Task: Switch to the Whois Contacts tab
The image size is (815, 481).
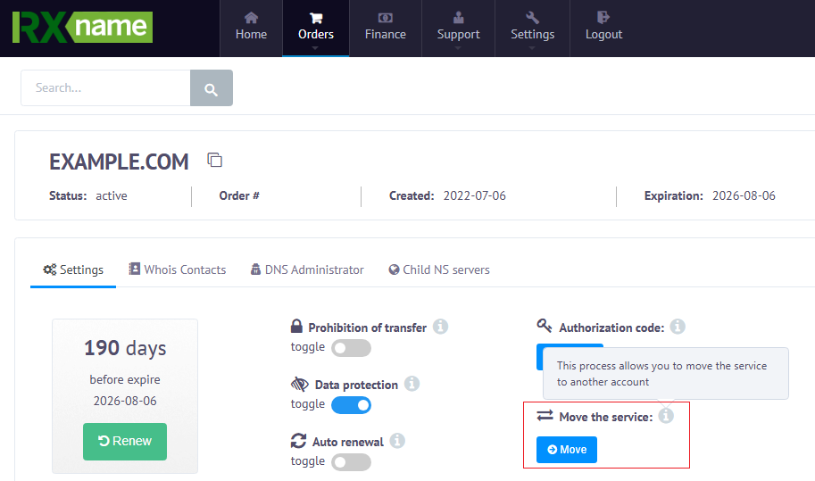Action: click(177, 270)
